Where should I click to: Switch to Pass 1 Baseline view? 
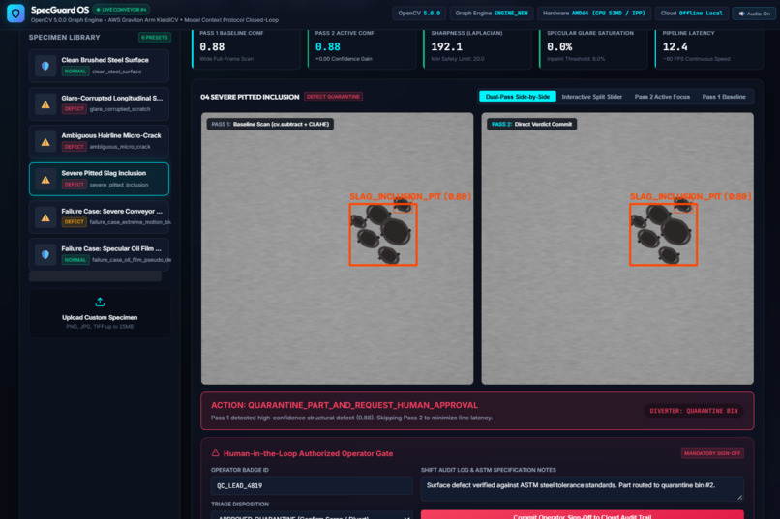pos(723,97)
